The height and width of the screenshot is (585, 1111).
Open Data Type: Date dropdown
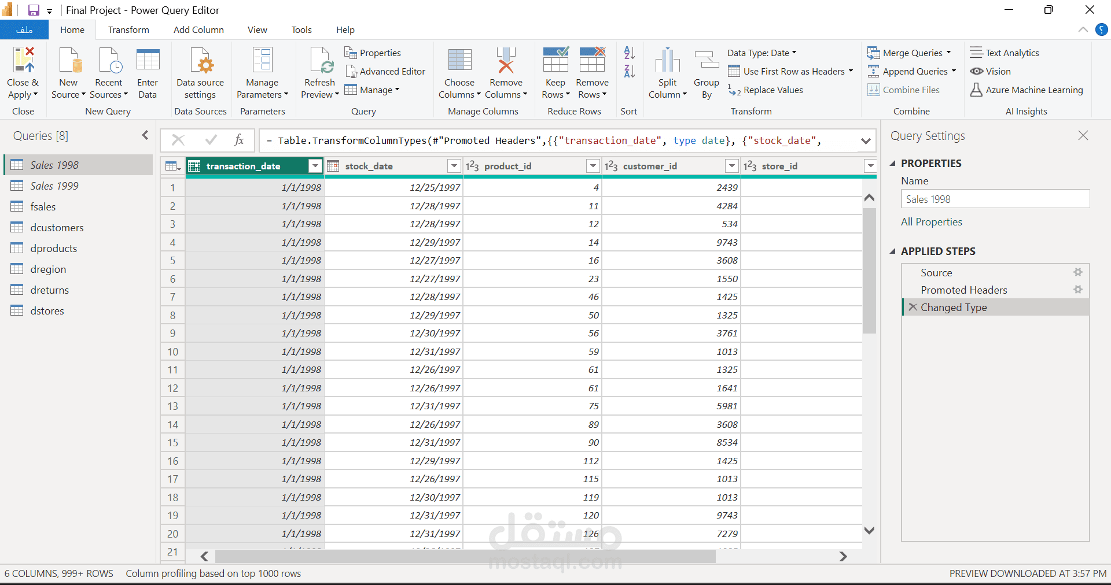pyautogui.click(x=762, y=53)
